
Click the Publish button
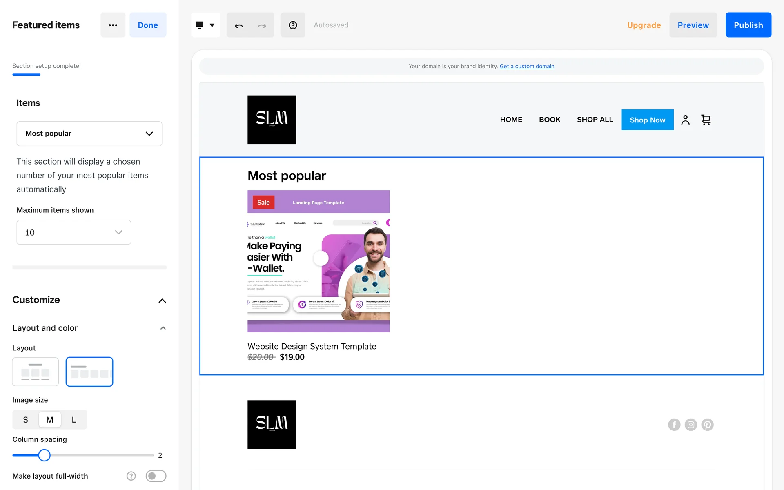748,25
